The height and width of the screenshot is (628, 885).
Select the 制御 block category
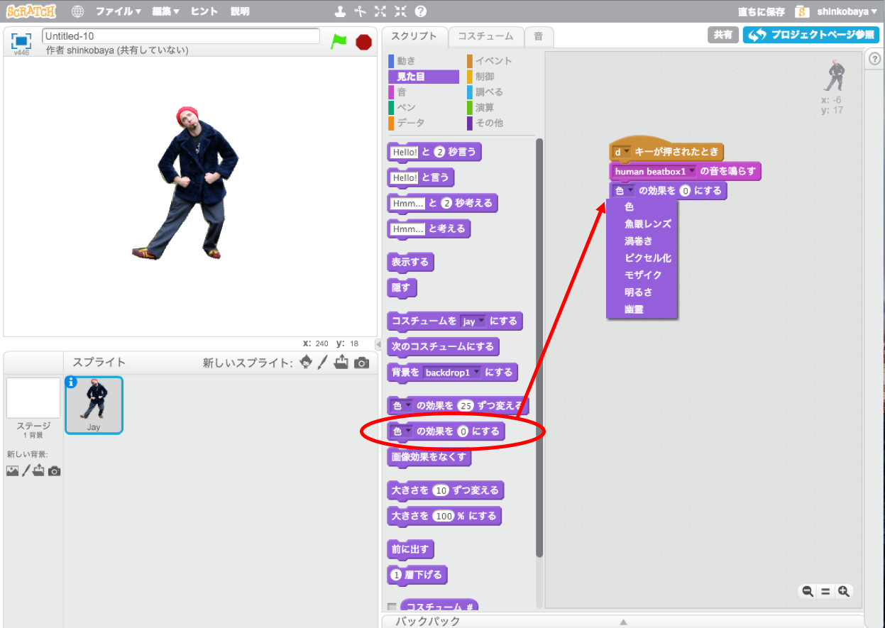tap(485, 77)
